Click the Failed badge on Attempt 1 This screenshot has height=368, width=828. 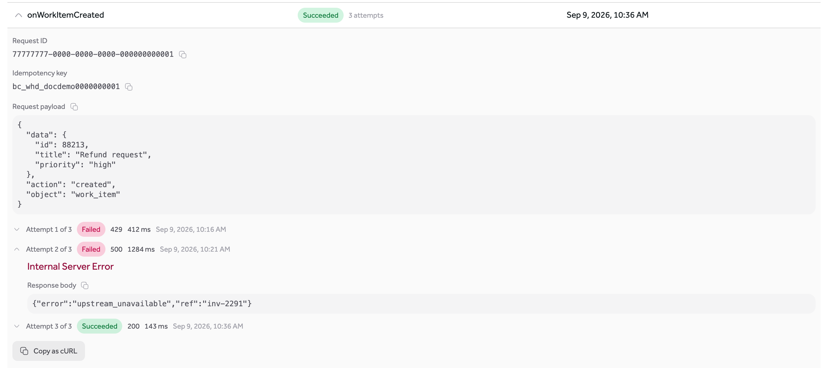[91, 229]
